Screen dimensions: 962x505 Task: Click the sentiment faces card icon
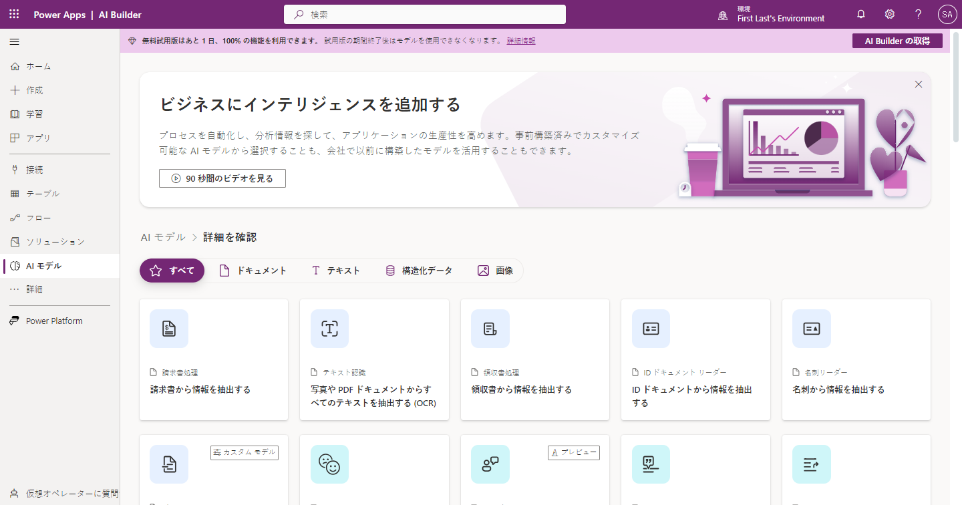[330, 464]
